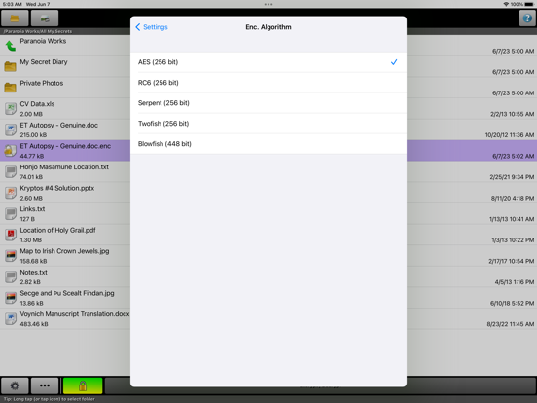
Task: Open the settings gear icon at bottom
Action: 15,385
